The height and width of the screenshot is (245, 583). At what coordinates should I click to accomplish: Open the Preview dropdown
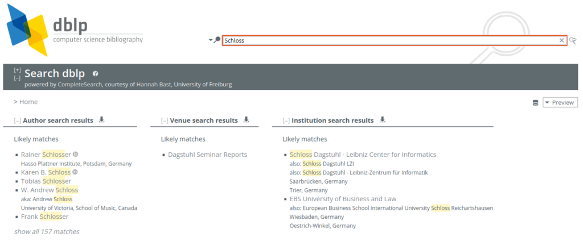(560, 102)
